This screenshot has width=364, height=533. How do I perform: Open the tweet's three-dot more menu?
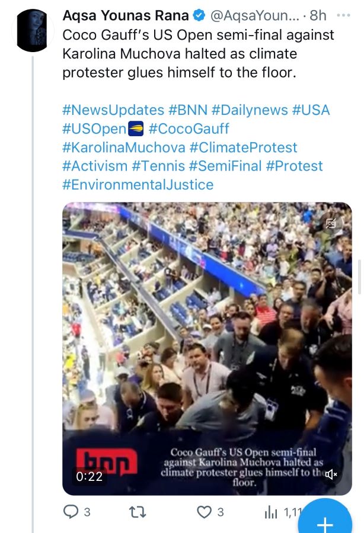[343, 15]
